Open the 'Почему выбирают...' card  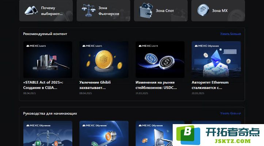tap(46, 11)
